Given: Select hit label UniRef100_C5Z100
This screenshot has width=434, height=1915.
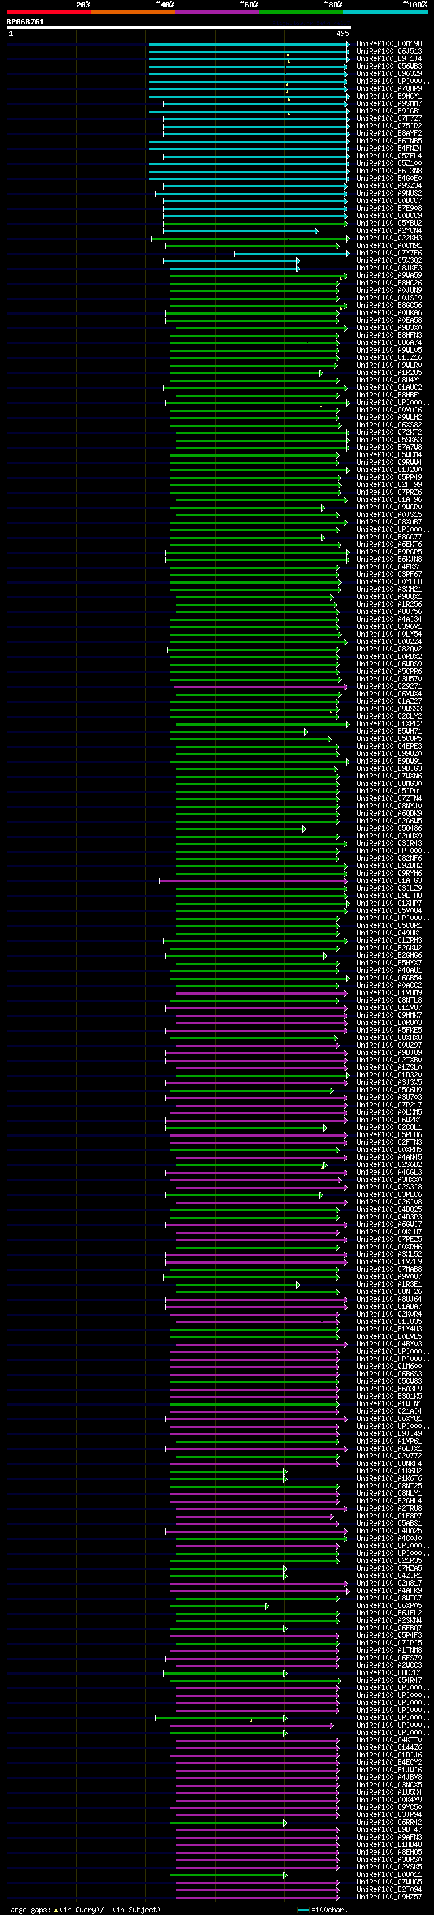Looking at the screenshot, I should tap(389, 163).
